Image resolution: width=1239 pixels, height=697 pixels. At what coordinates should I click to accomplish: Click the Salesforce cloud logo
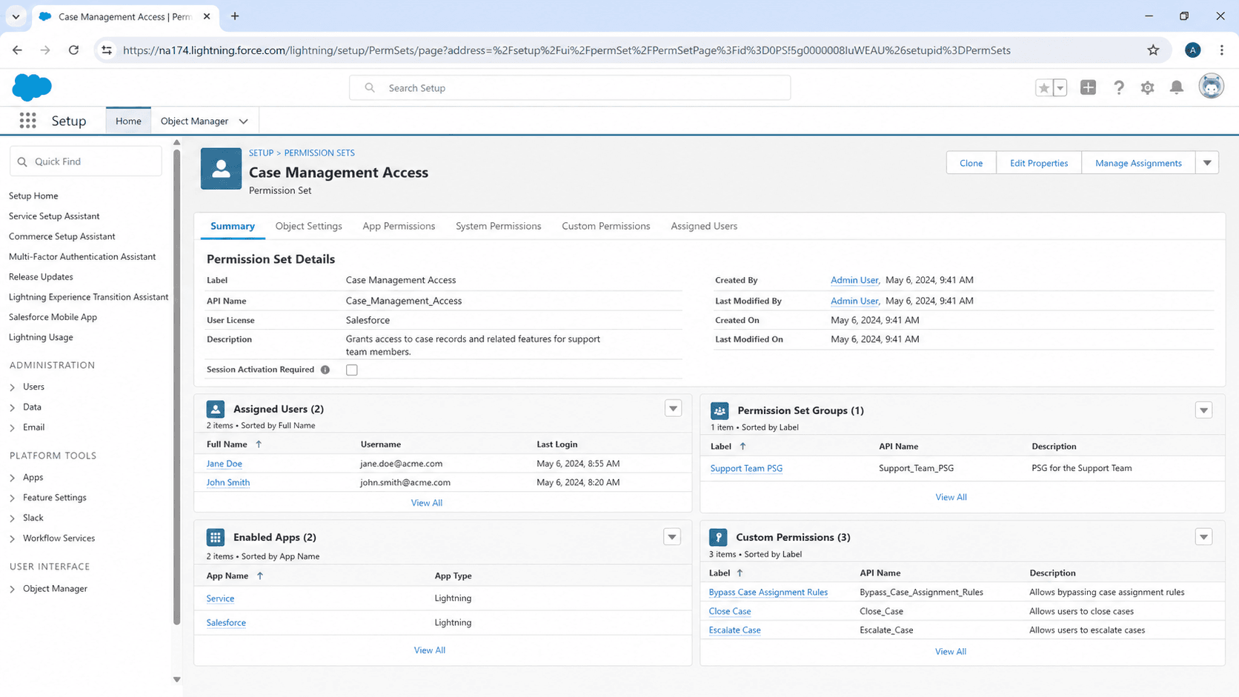32,87
